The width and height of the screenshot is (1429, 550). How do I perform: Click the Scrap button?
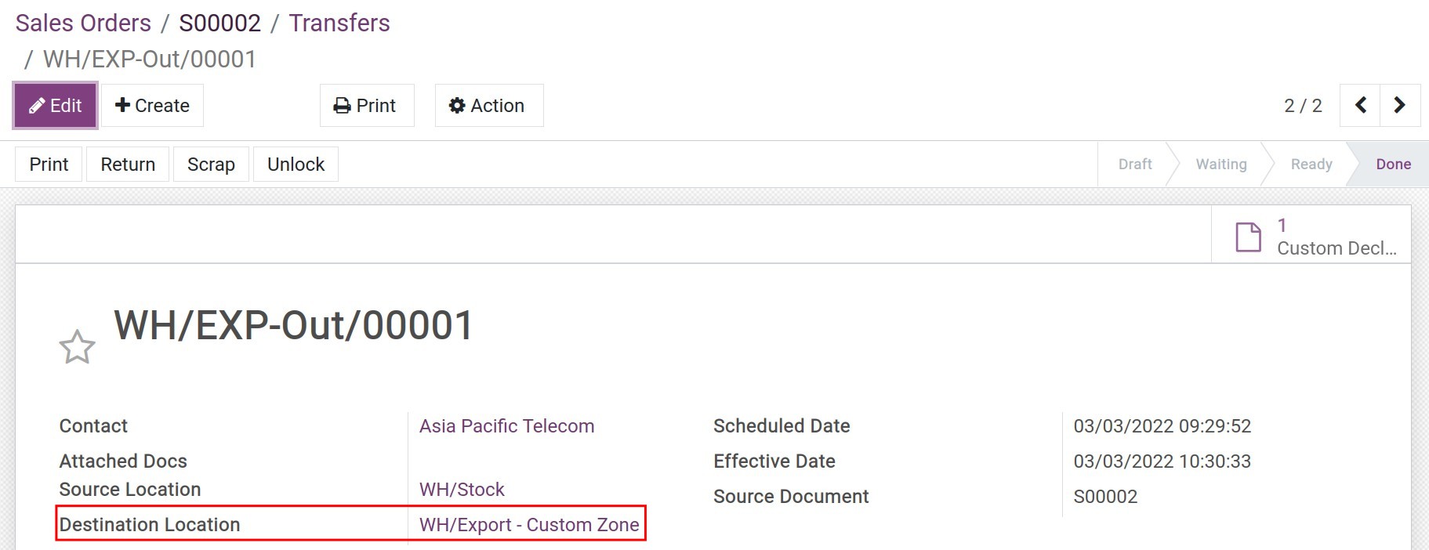click(x=211, y=165)
